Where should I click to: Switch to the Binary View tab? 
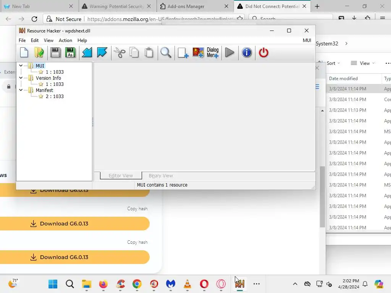point(161,175)
